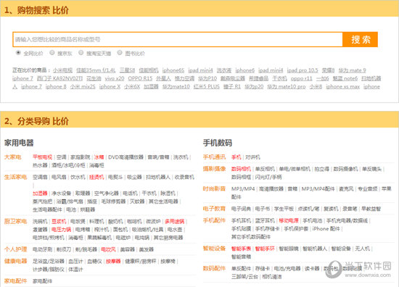Open the iPhone 配件 link
This screenshot has width=399, height=287.
[326, 228]
